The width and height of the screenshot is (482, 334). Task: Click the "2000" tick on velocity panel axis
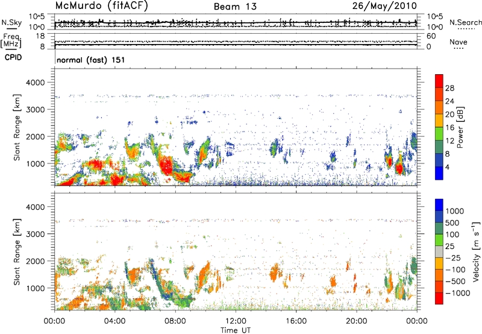pos(36,261)
